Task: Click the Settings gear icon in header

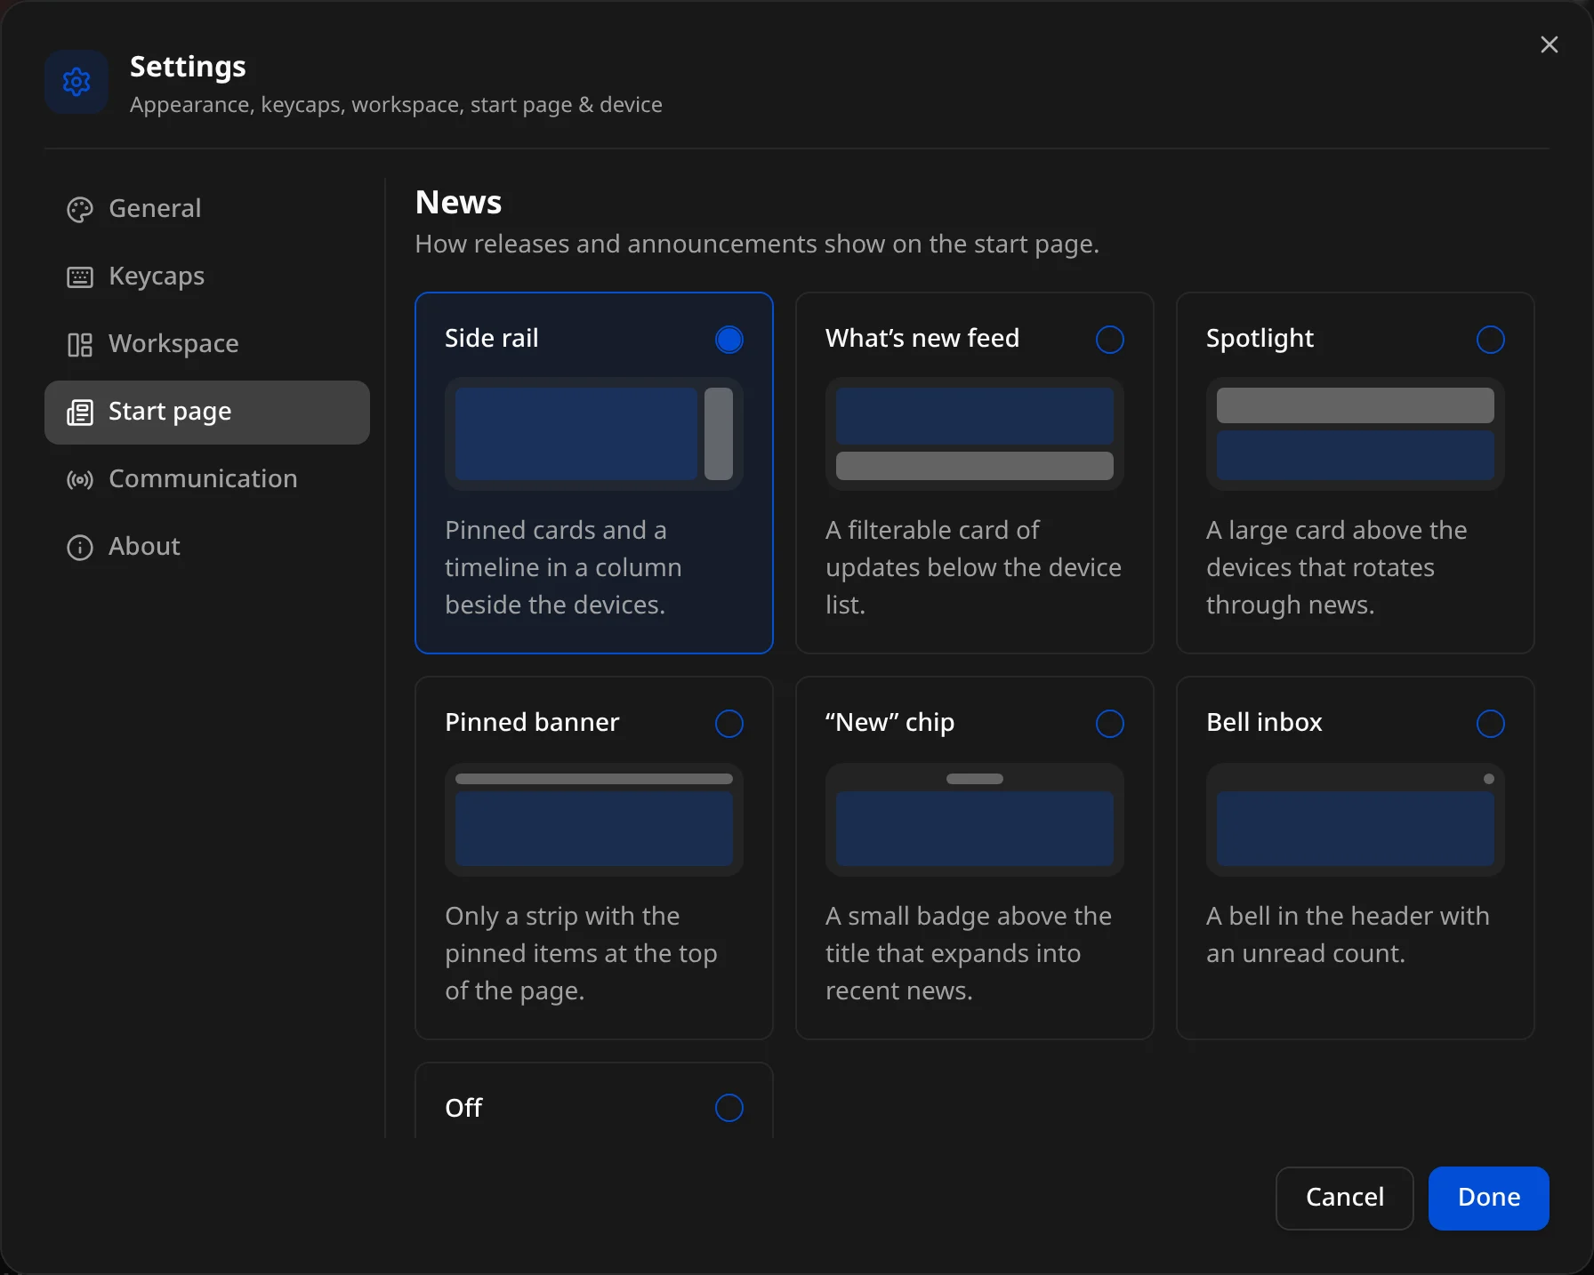Action: click(x=76, y=82)
